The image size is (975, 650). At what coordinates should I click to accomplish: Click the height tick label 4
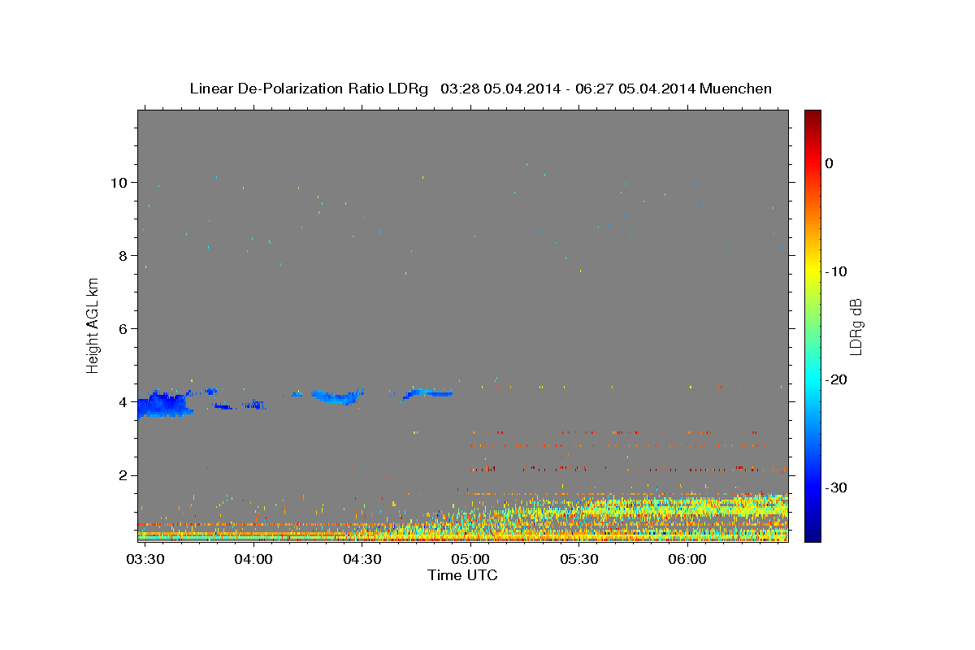click(123, 401)
